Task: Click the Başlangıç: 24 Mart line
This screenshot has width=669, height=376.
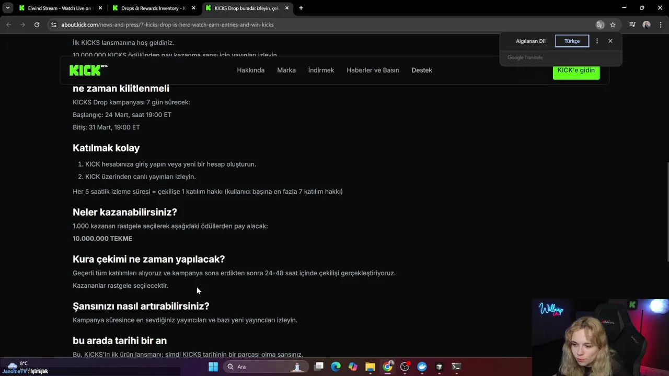Action: point(122,115)
